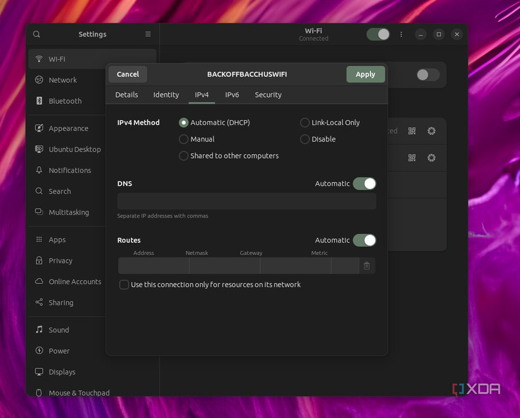The image size is (520, 418).
Task: Click the Cancel button
Action: (128, 74)
